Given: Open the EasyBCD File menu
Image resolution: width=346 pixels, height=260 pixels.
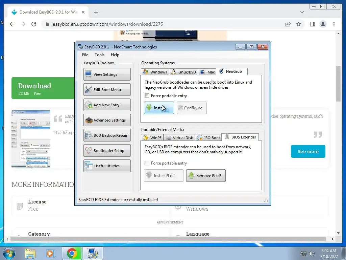Looking at the screenshot, I should (x=85, y=55).
